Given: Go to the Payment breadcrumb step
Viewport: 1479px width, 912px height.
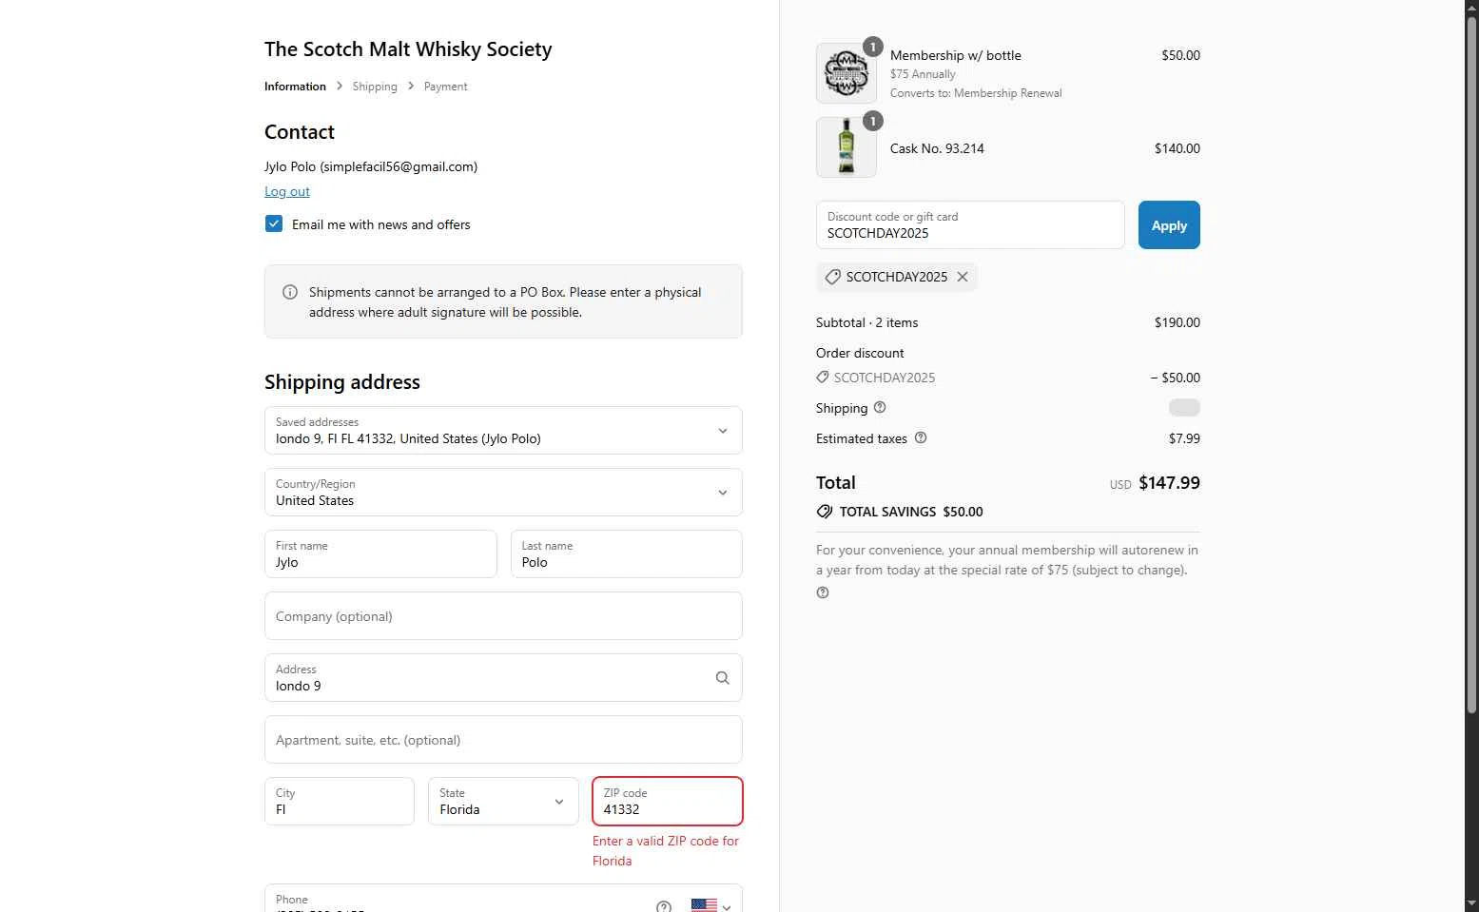Looking at the screenshot, I should coord(445,87).
